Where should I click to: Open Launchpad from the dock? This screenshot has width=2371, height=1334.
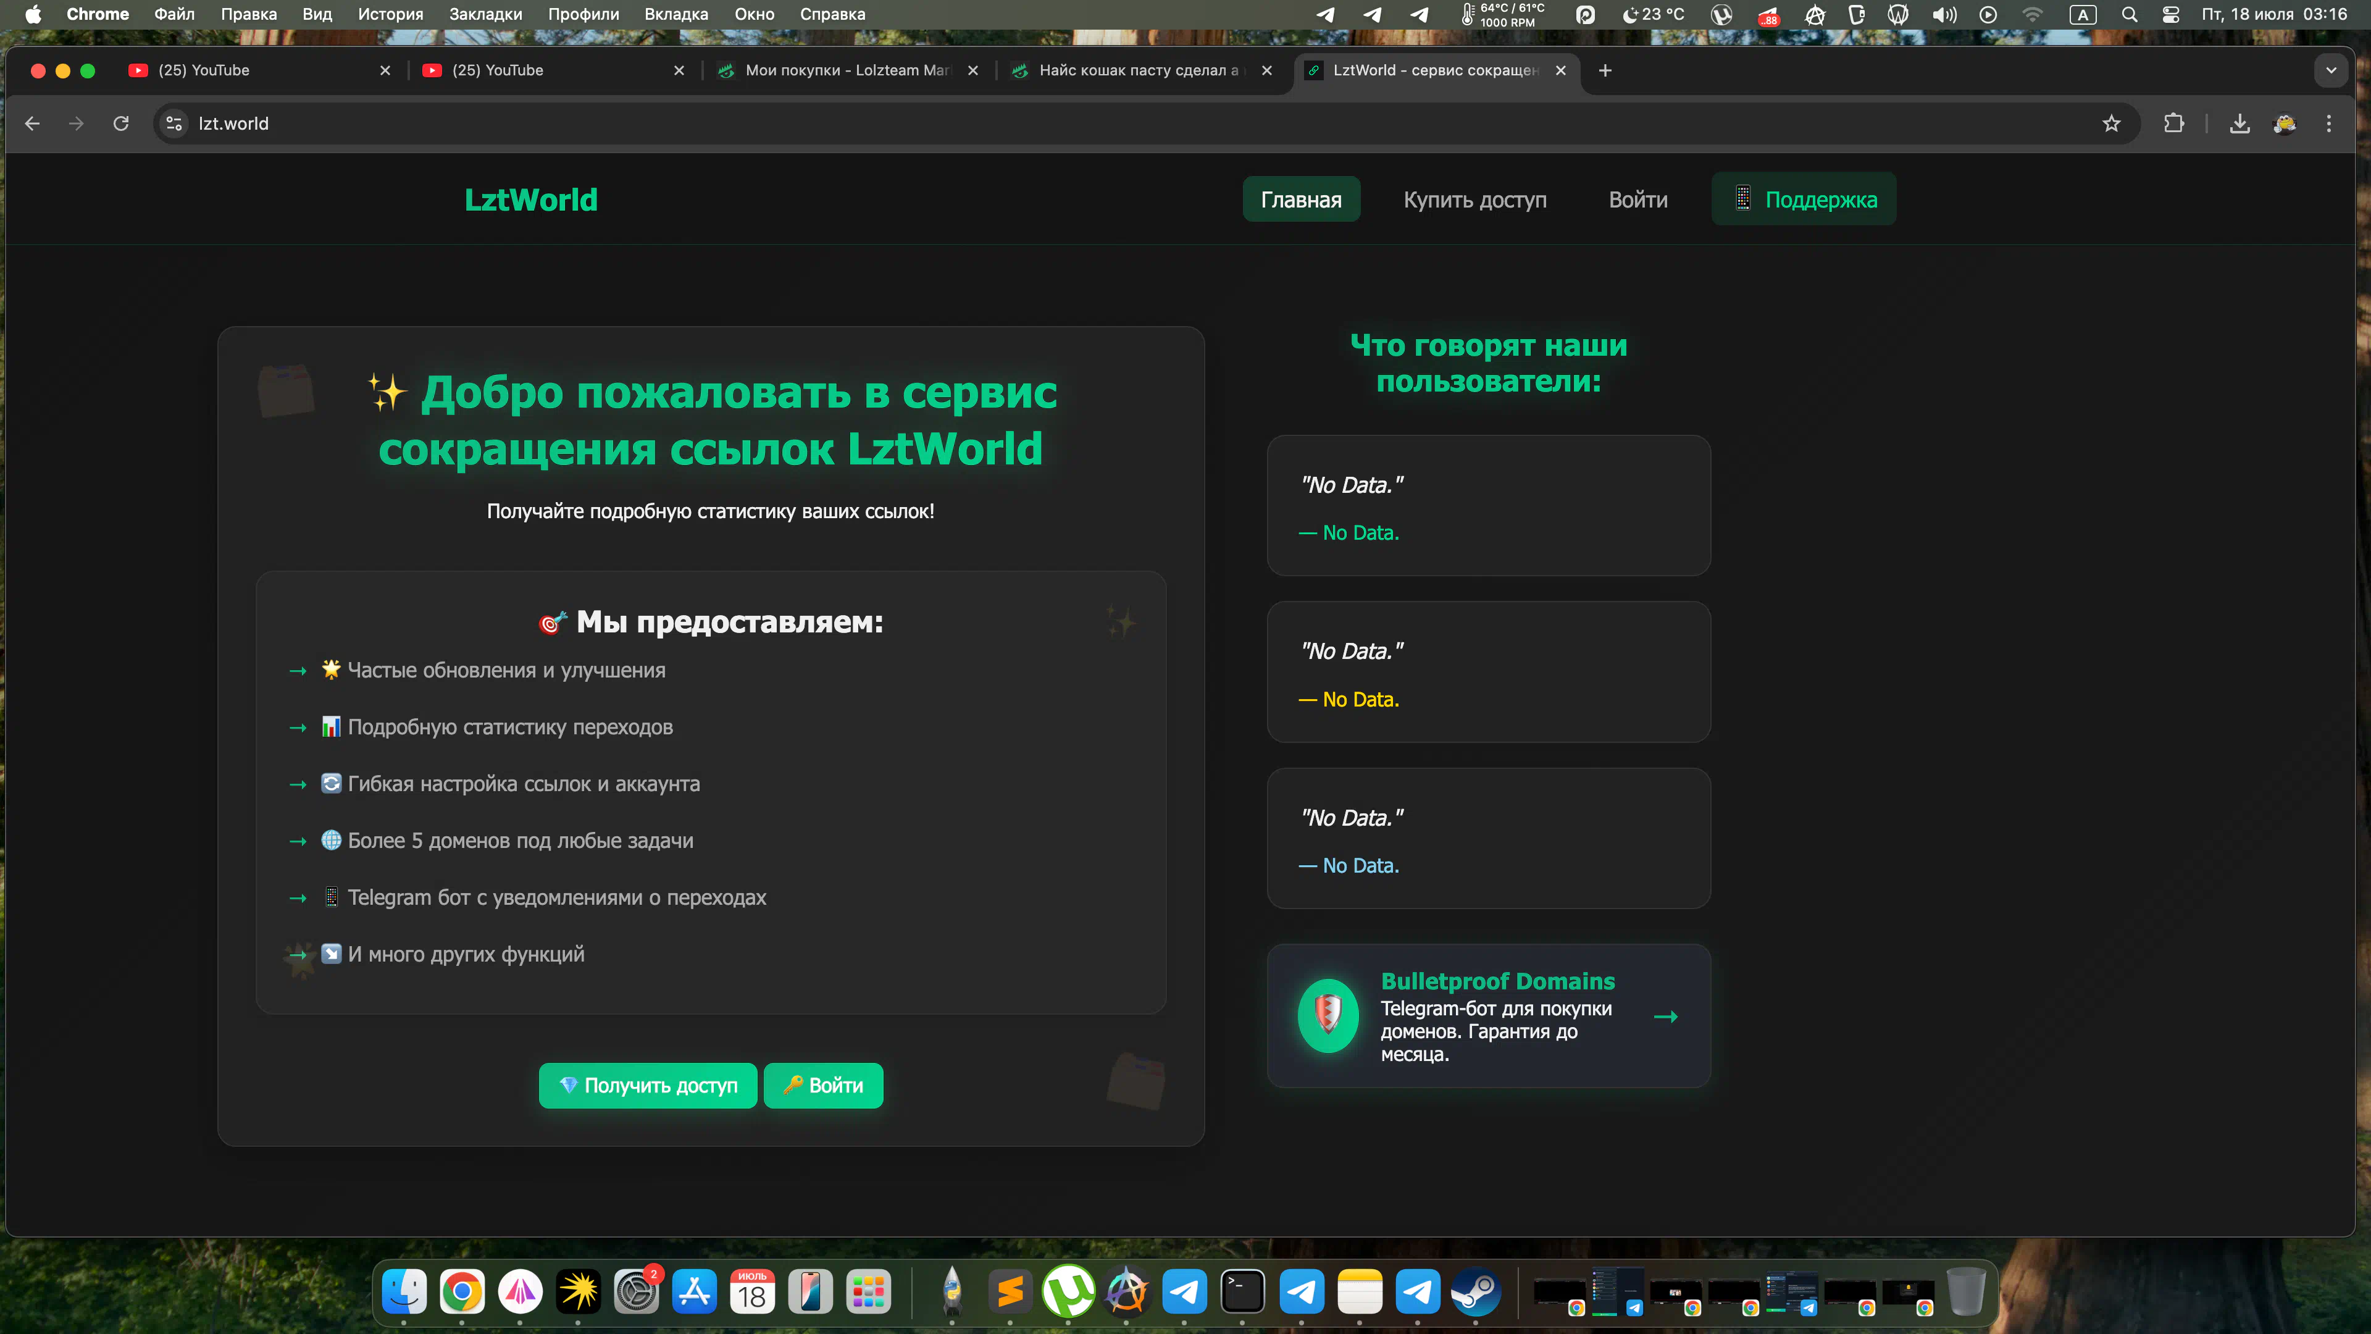click(868, 1291)
